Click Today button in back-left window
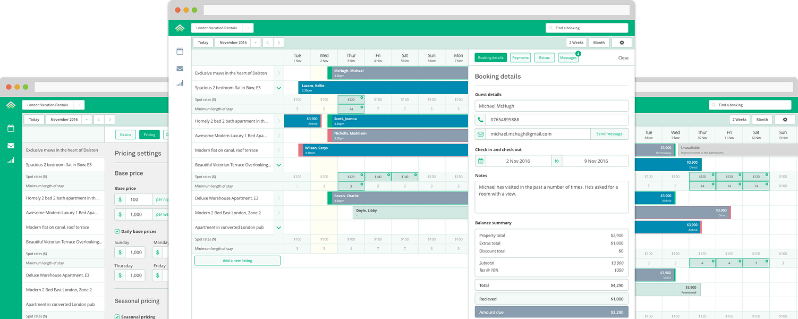 tap(34, 120)
